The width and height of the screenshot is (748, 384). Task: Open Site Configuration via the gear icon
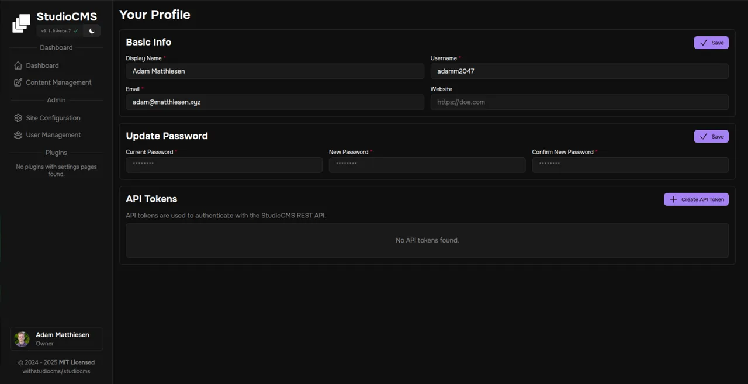17,117
